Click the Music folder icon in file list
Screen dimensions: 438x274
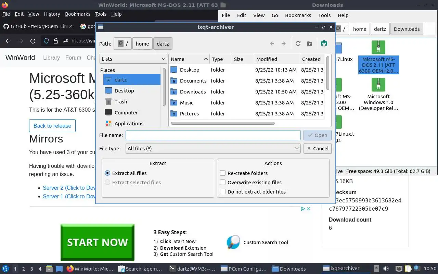click(174, 102)
